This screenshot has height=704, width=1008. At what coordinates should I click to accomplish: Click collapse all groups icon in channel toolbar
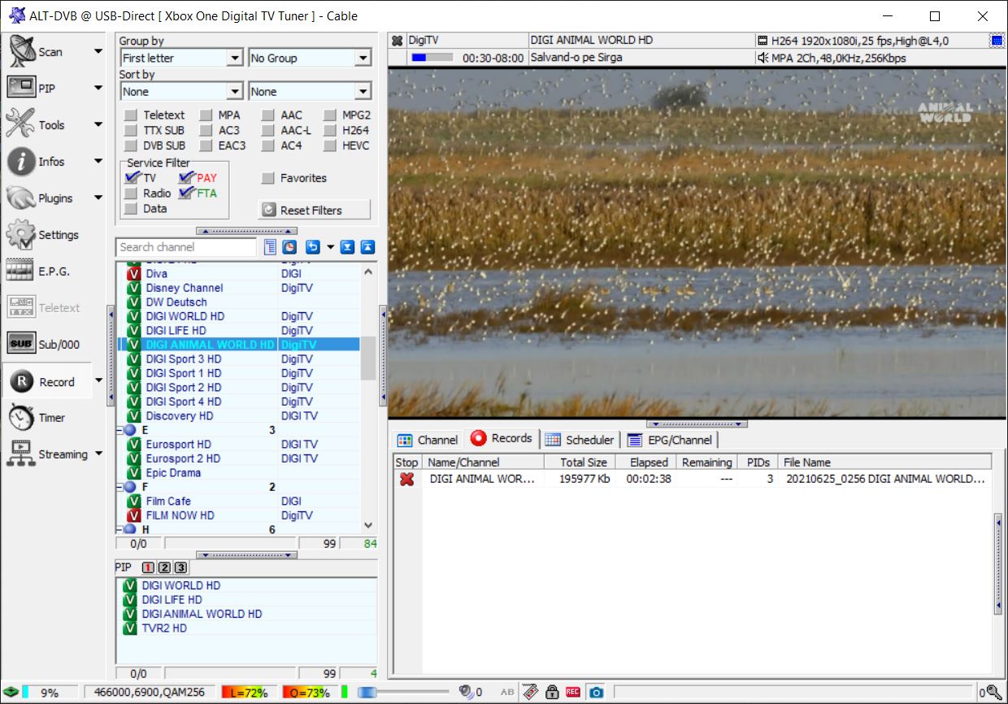pos(367,247)
